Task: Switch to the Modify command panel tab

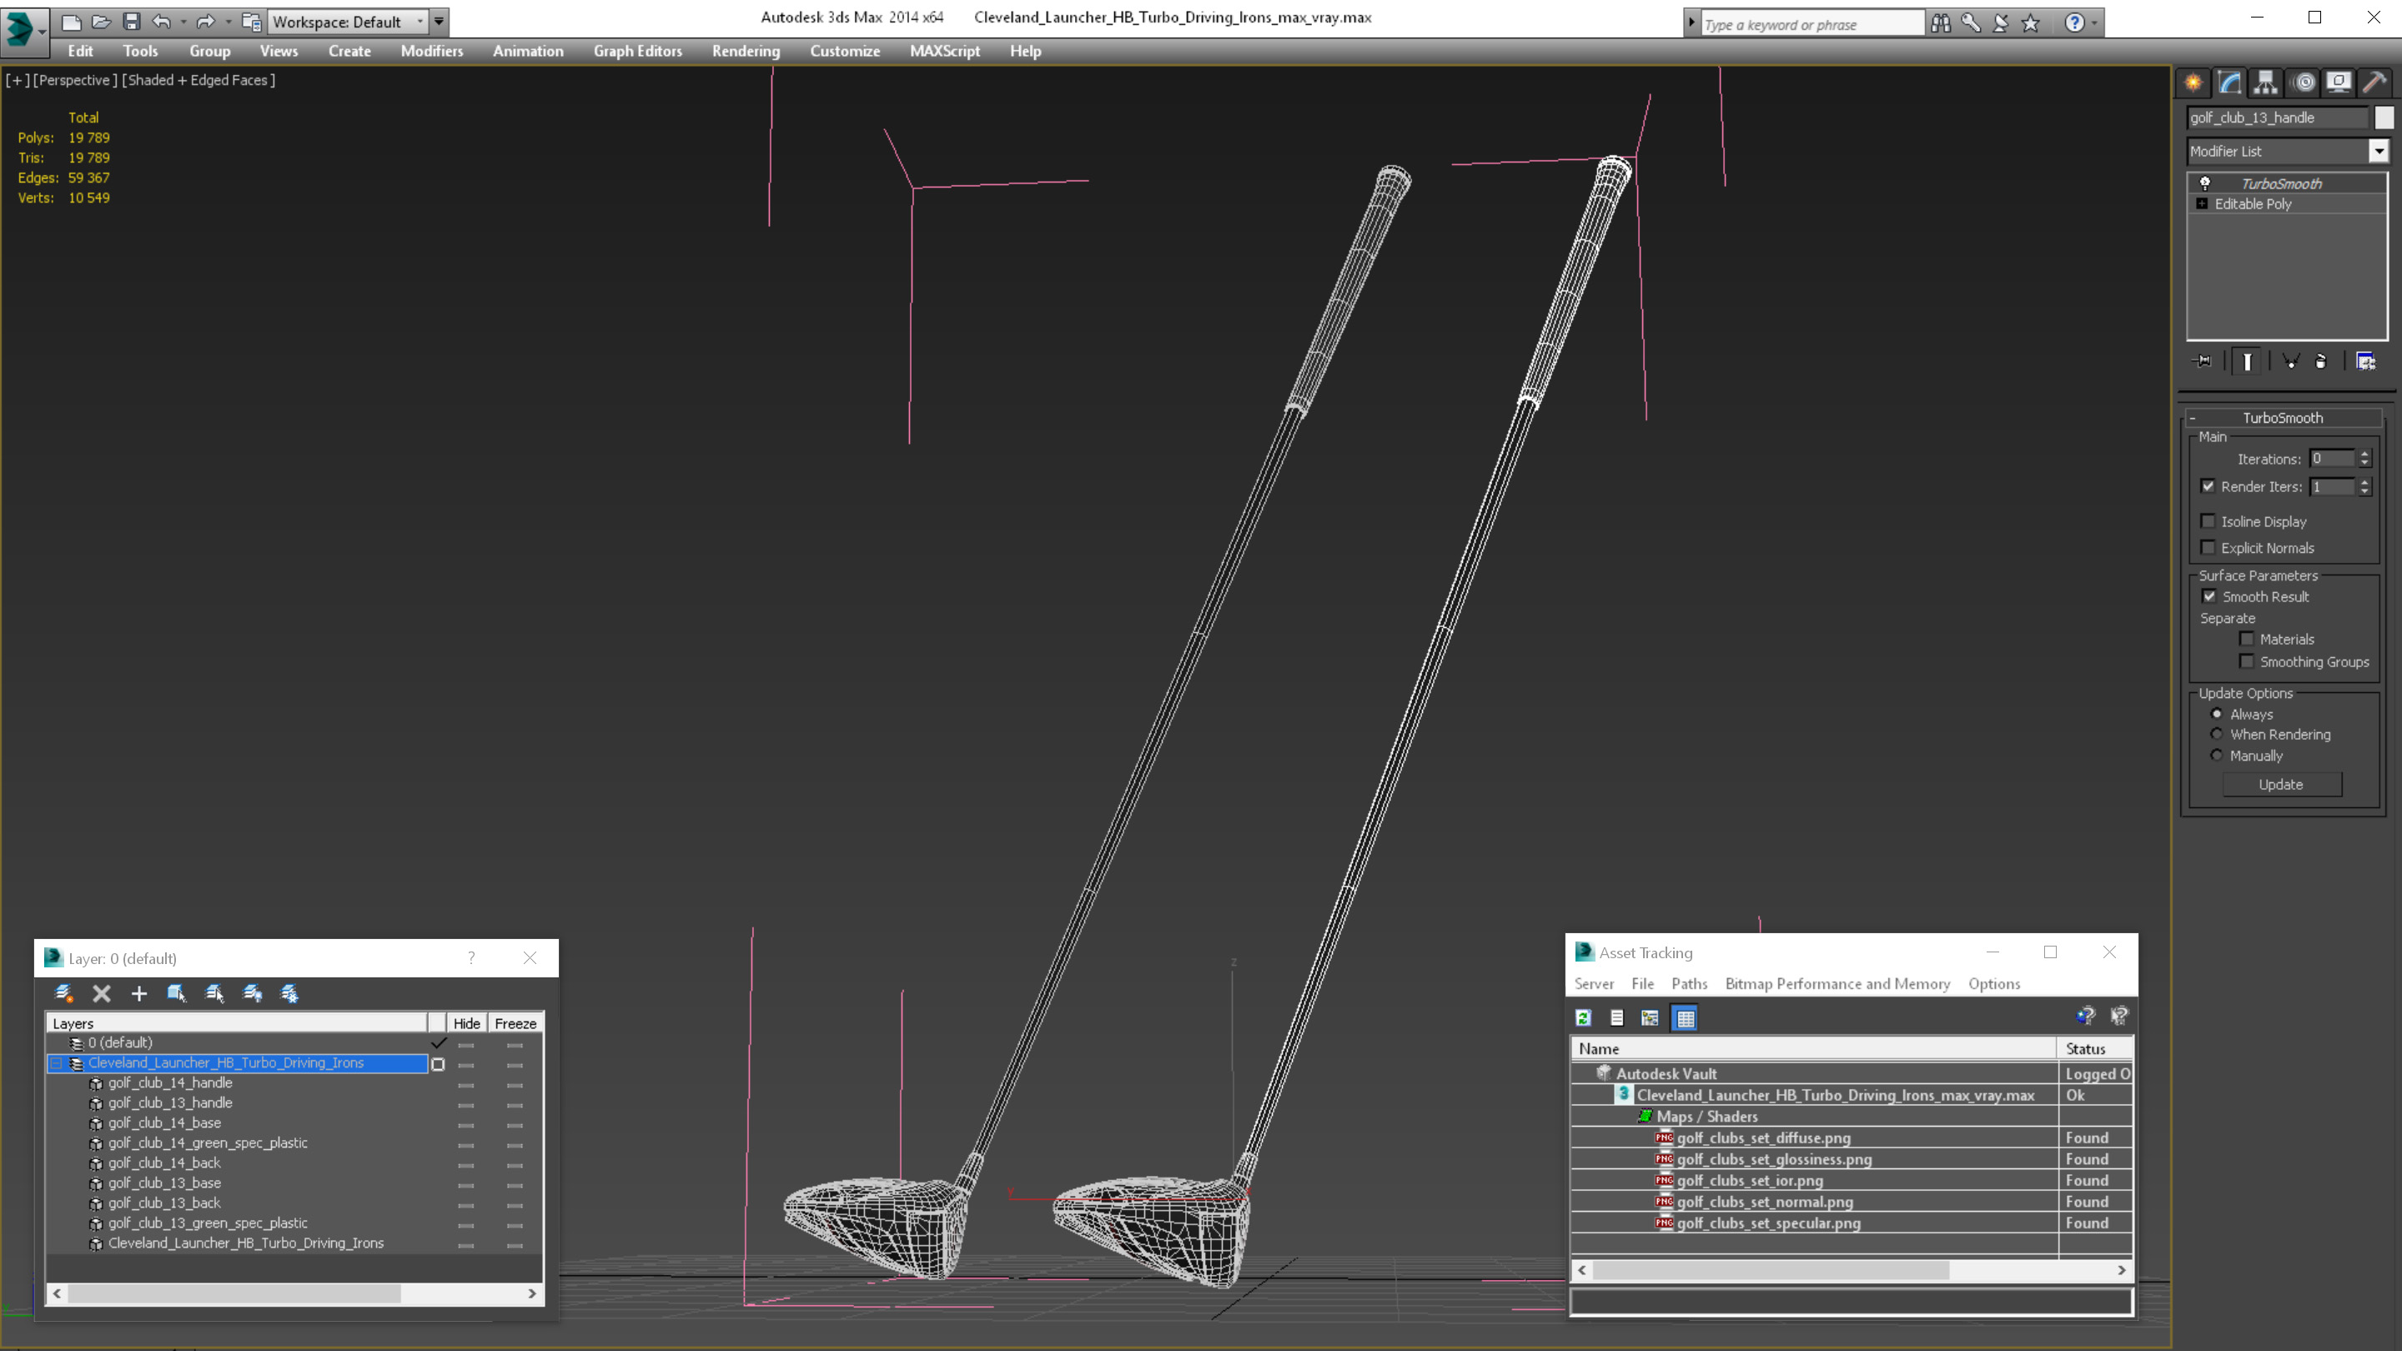Action: [2229, 83]
